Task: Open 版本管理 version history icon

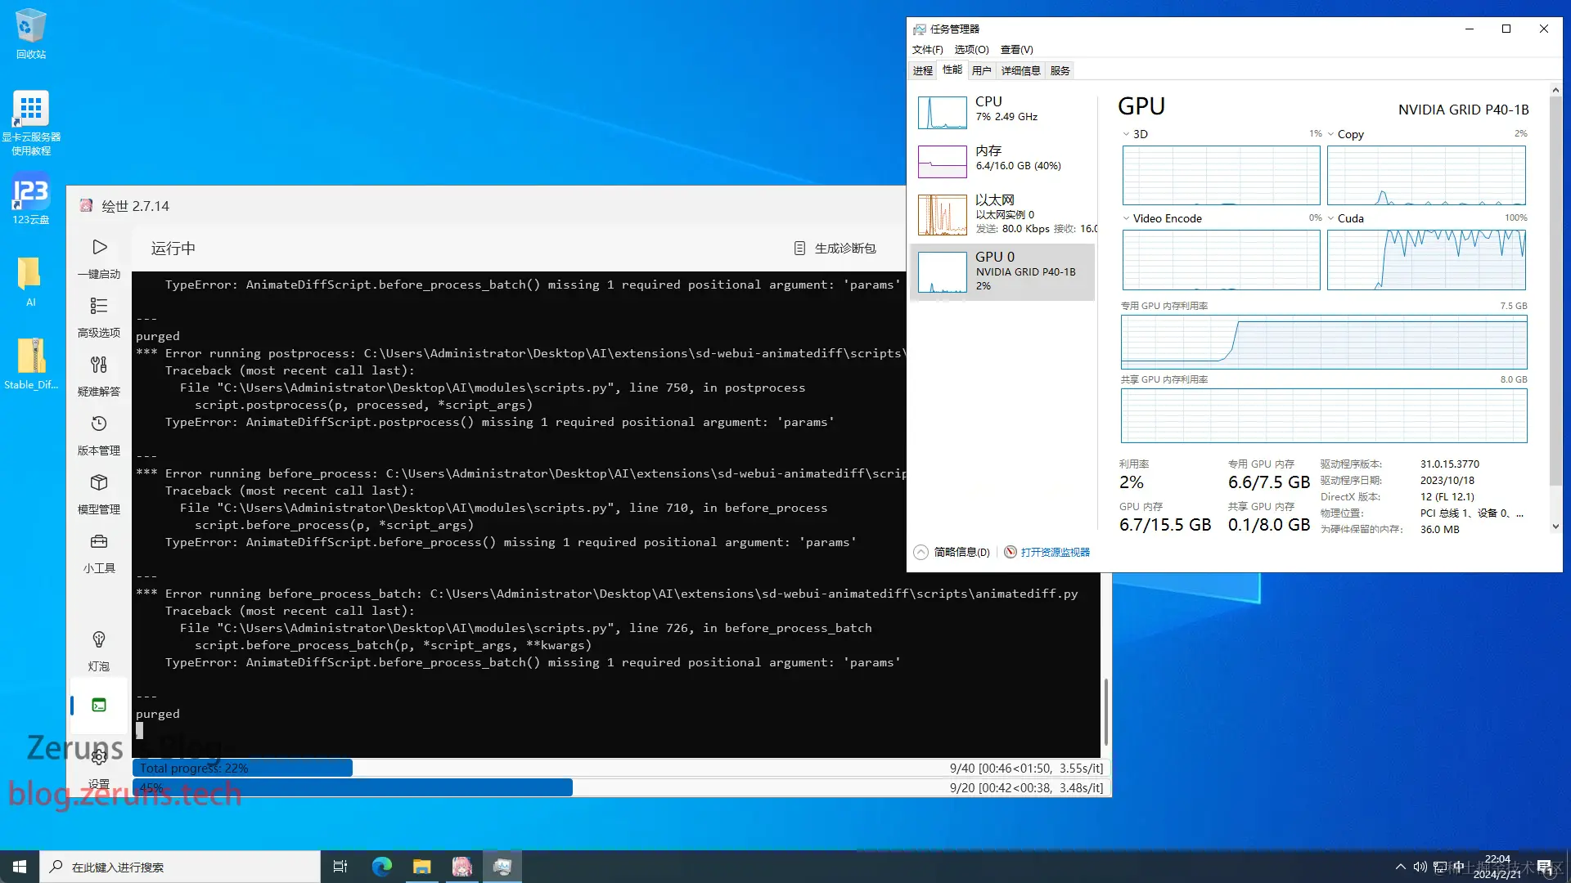Action: [x=99, y=424]
